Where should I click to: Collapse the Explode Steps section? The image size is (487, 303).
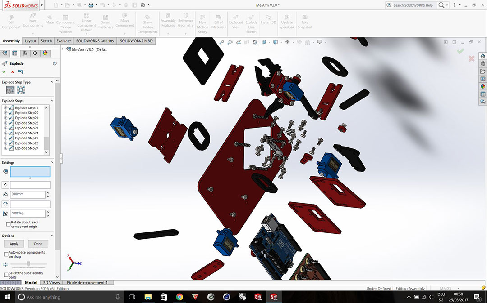click(x=51, y=101)
